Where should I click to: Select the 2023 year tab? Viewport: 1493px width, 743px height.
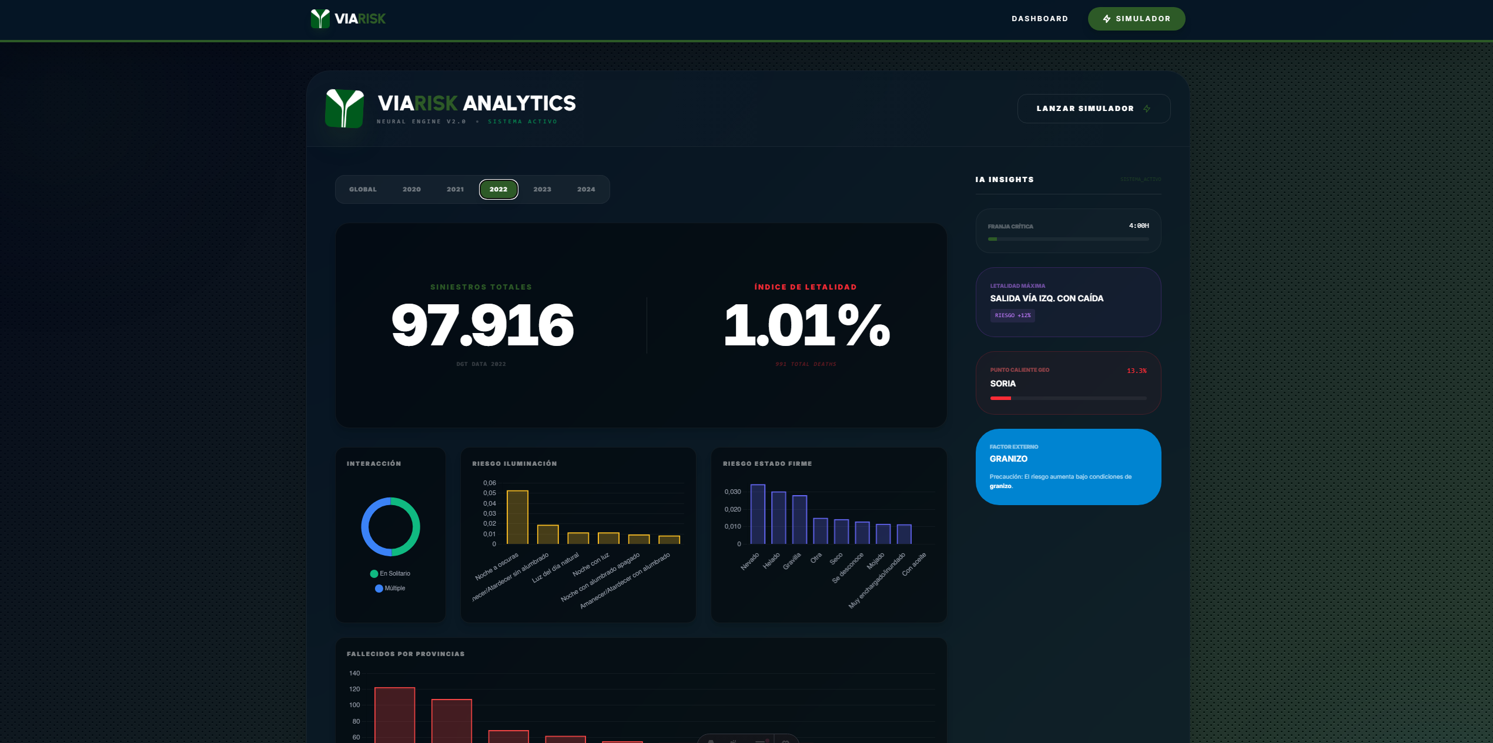pos(542,190)
